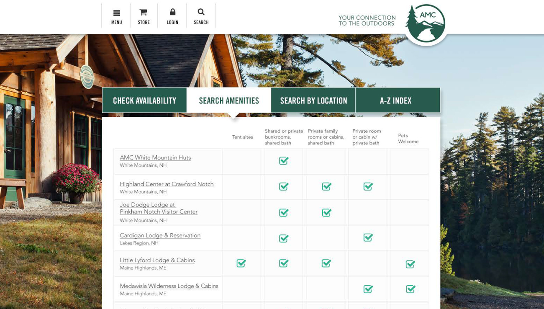Image resolution: width=544 pixels, height=309 pixels.
Task: Click 'Lakes Region, NH' under Cardigan Lodge
Action: click(x=139, y=243)
